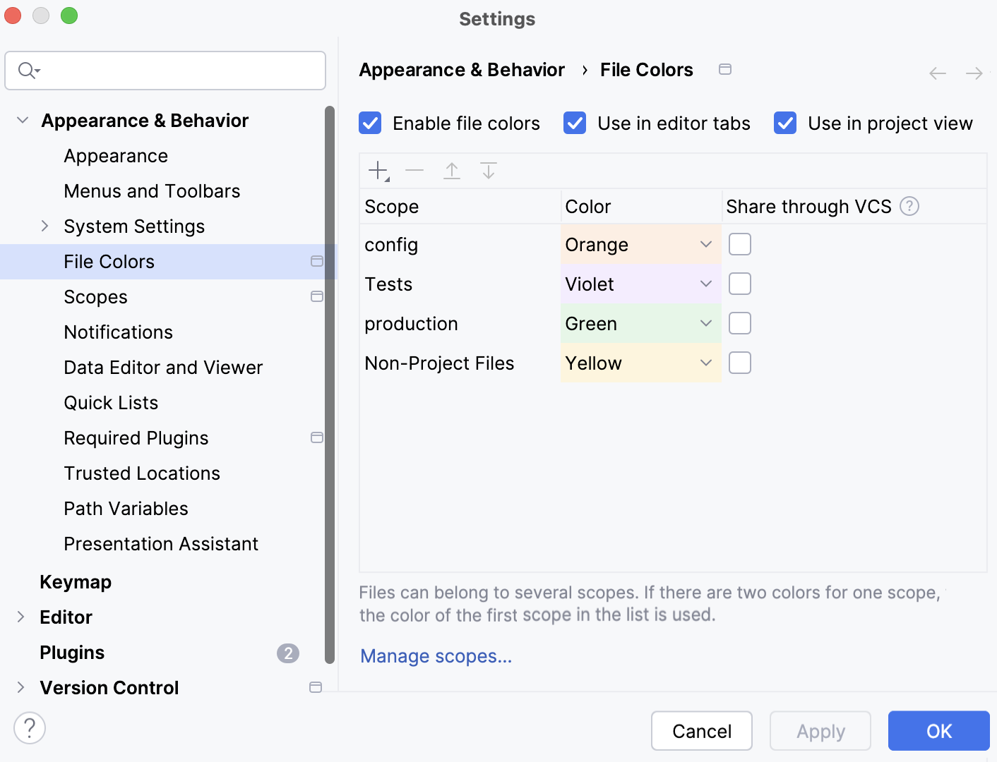Toggle Use in editor tabs checkbox
The image size is (997, 762).
575,123
